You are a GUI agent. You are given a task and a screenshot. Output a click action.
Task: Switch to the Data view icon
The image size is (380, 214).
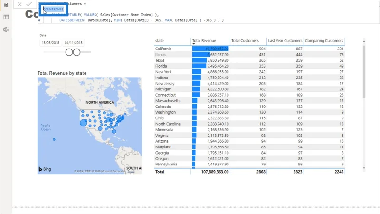point(6,17)
